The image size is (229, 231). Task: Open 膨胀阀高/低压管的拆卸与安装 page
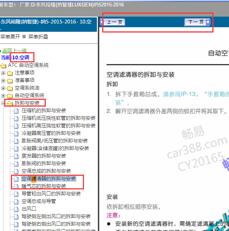click(55, 141)
